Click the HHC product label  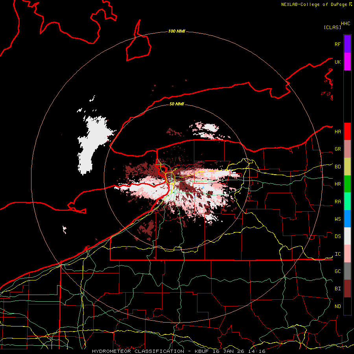coord(345,24)
